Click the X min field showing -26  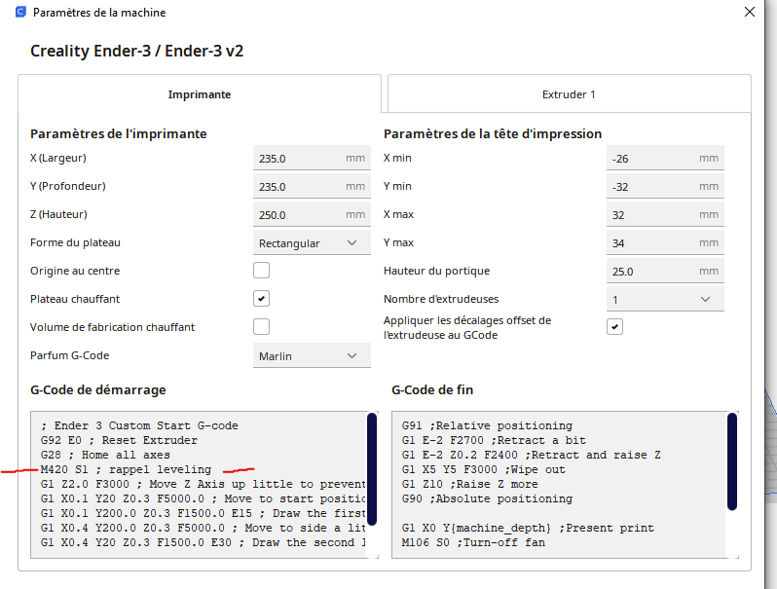[x=665, y=159]
